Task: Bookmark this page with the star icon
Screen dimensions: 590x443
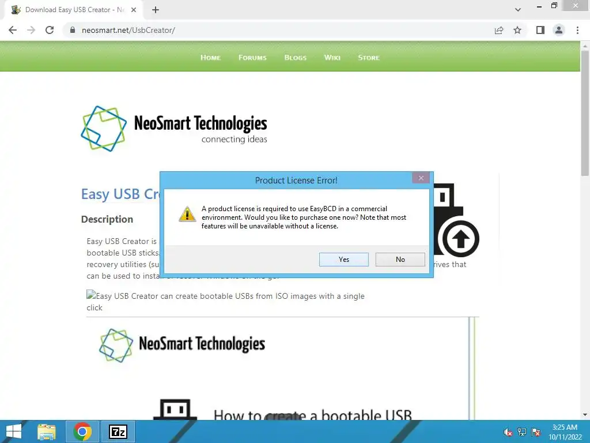Action: 517,30
